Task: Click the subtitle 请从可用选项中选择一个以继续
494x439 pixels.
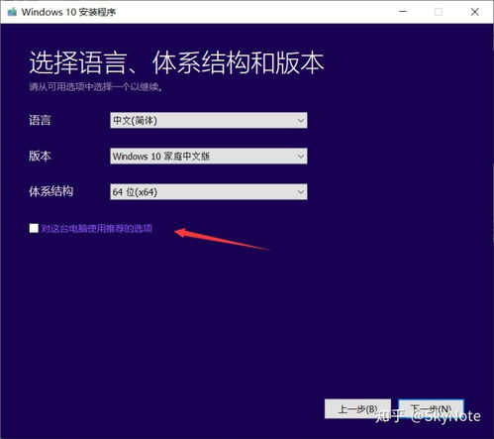Action: 96,87
